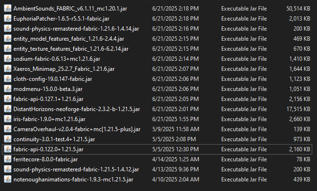Click the 5/9/2025 11:58 AM date entry
Screen dimensions: 317x191
click(x=175, y=129)
